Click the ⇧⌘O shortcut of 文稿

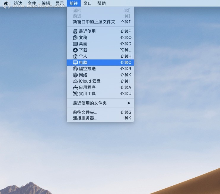[x=126, y=37]
